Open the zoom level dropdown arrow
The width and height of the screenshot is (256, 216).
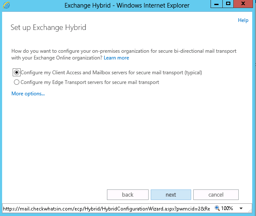(x=241, y=208)
